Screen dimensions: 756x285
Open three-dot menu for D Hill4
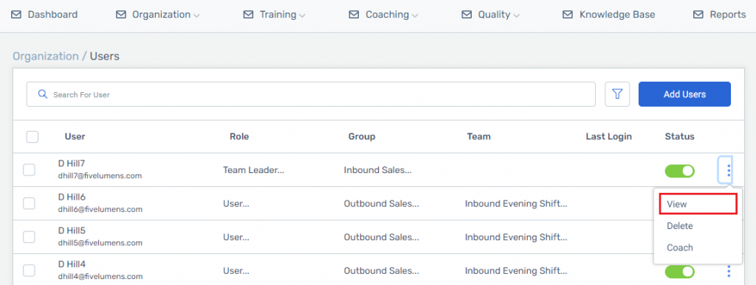729,271
